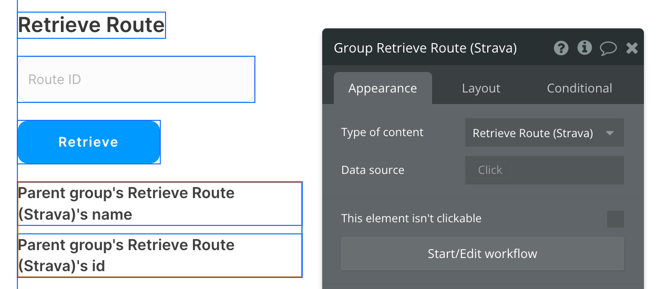Select the Retrieve Route heading text

click(x=91, y=25)
